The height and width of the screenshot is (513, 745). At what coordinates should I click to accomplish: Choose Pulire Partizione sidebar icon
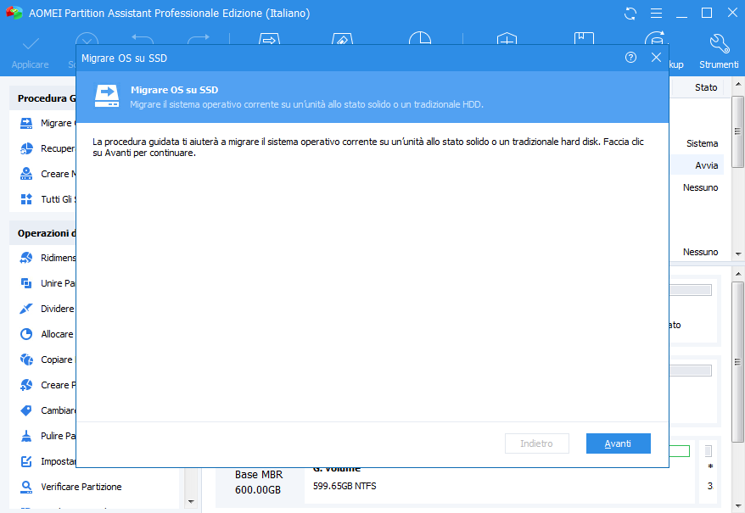click(26, 436)
